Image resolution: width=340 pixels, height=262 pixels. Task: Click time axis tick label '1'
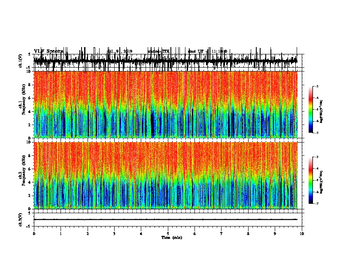click(x=61, y=234)
